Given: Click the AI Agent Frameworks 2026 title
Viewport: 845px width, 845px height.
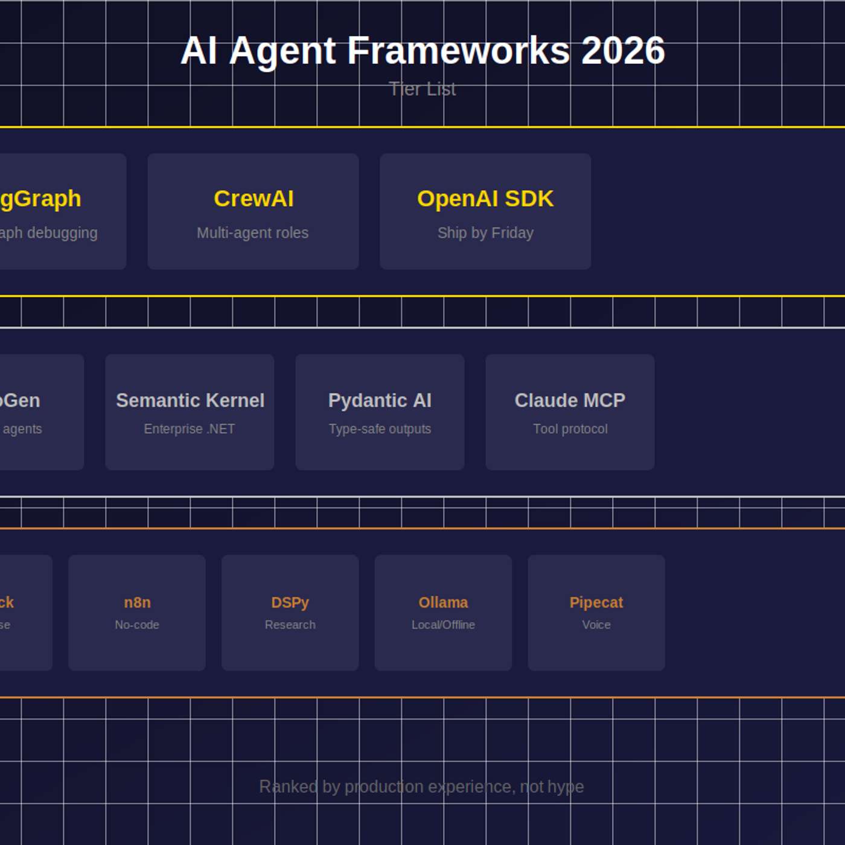Looking at the screenshot, I should (x=422, y=51).
